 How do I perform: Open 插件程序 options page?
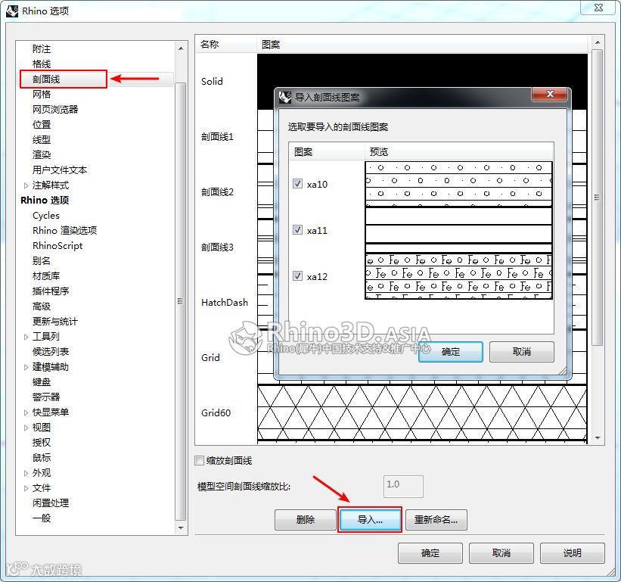pos(51,291)
